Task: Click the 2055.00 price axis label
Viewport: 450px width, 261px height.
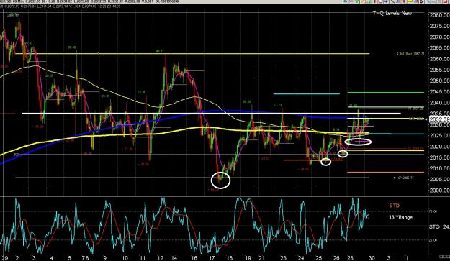Action: tap(440, 70)
